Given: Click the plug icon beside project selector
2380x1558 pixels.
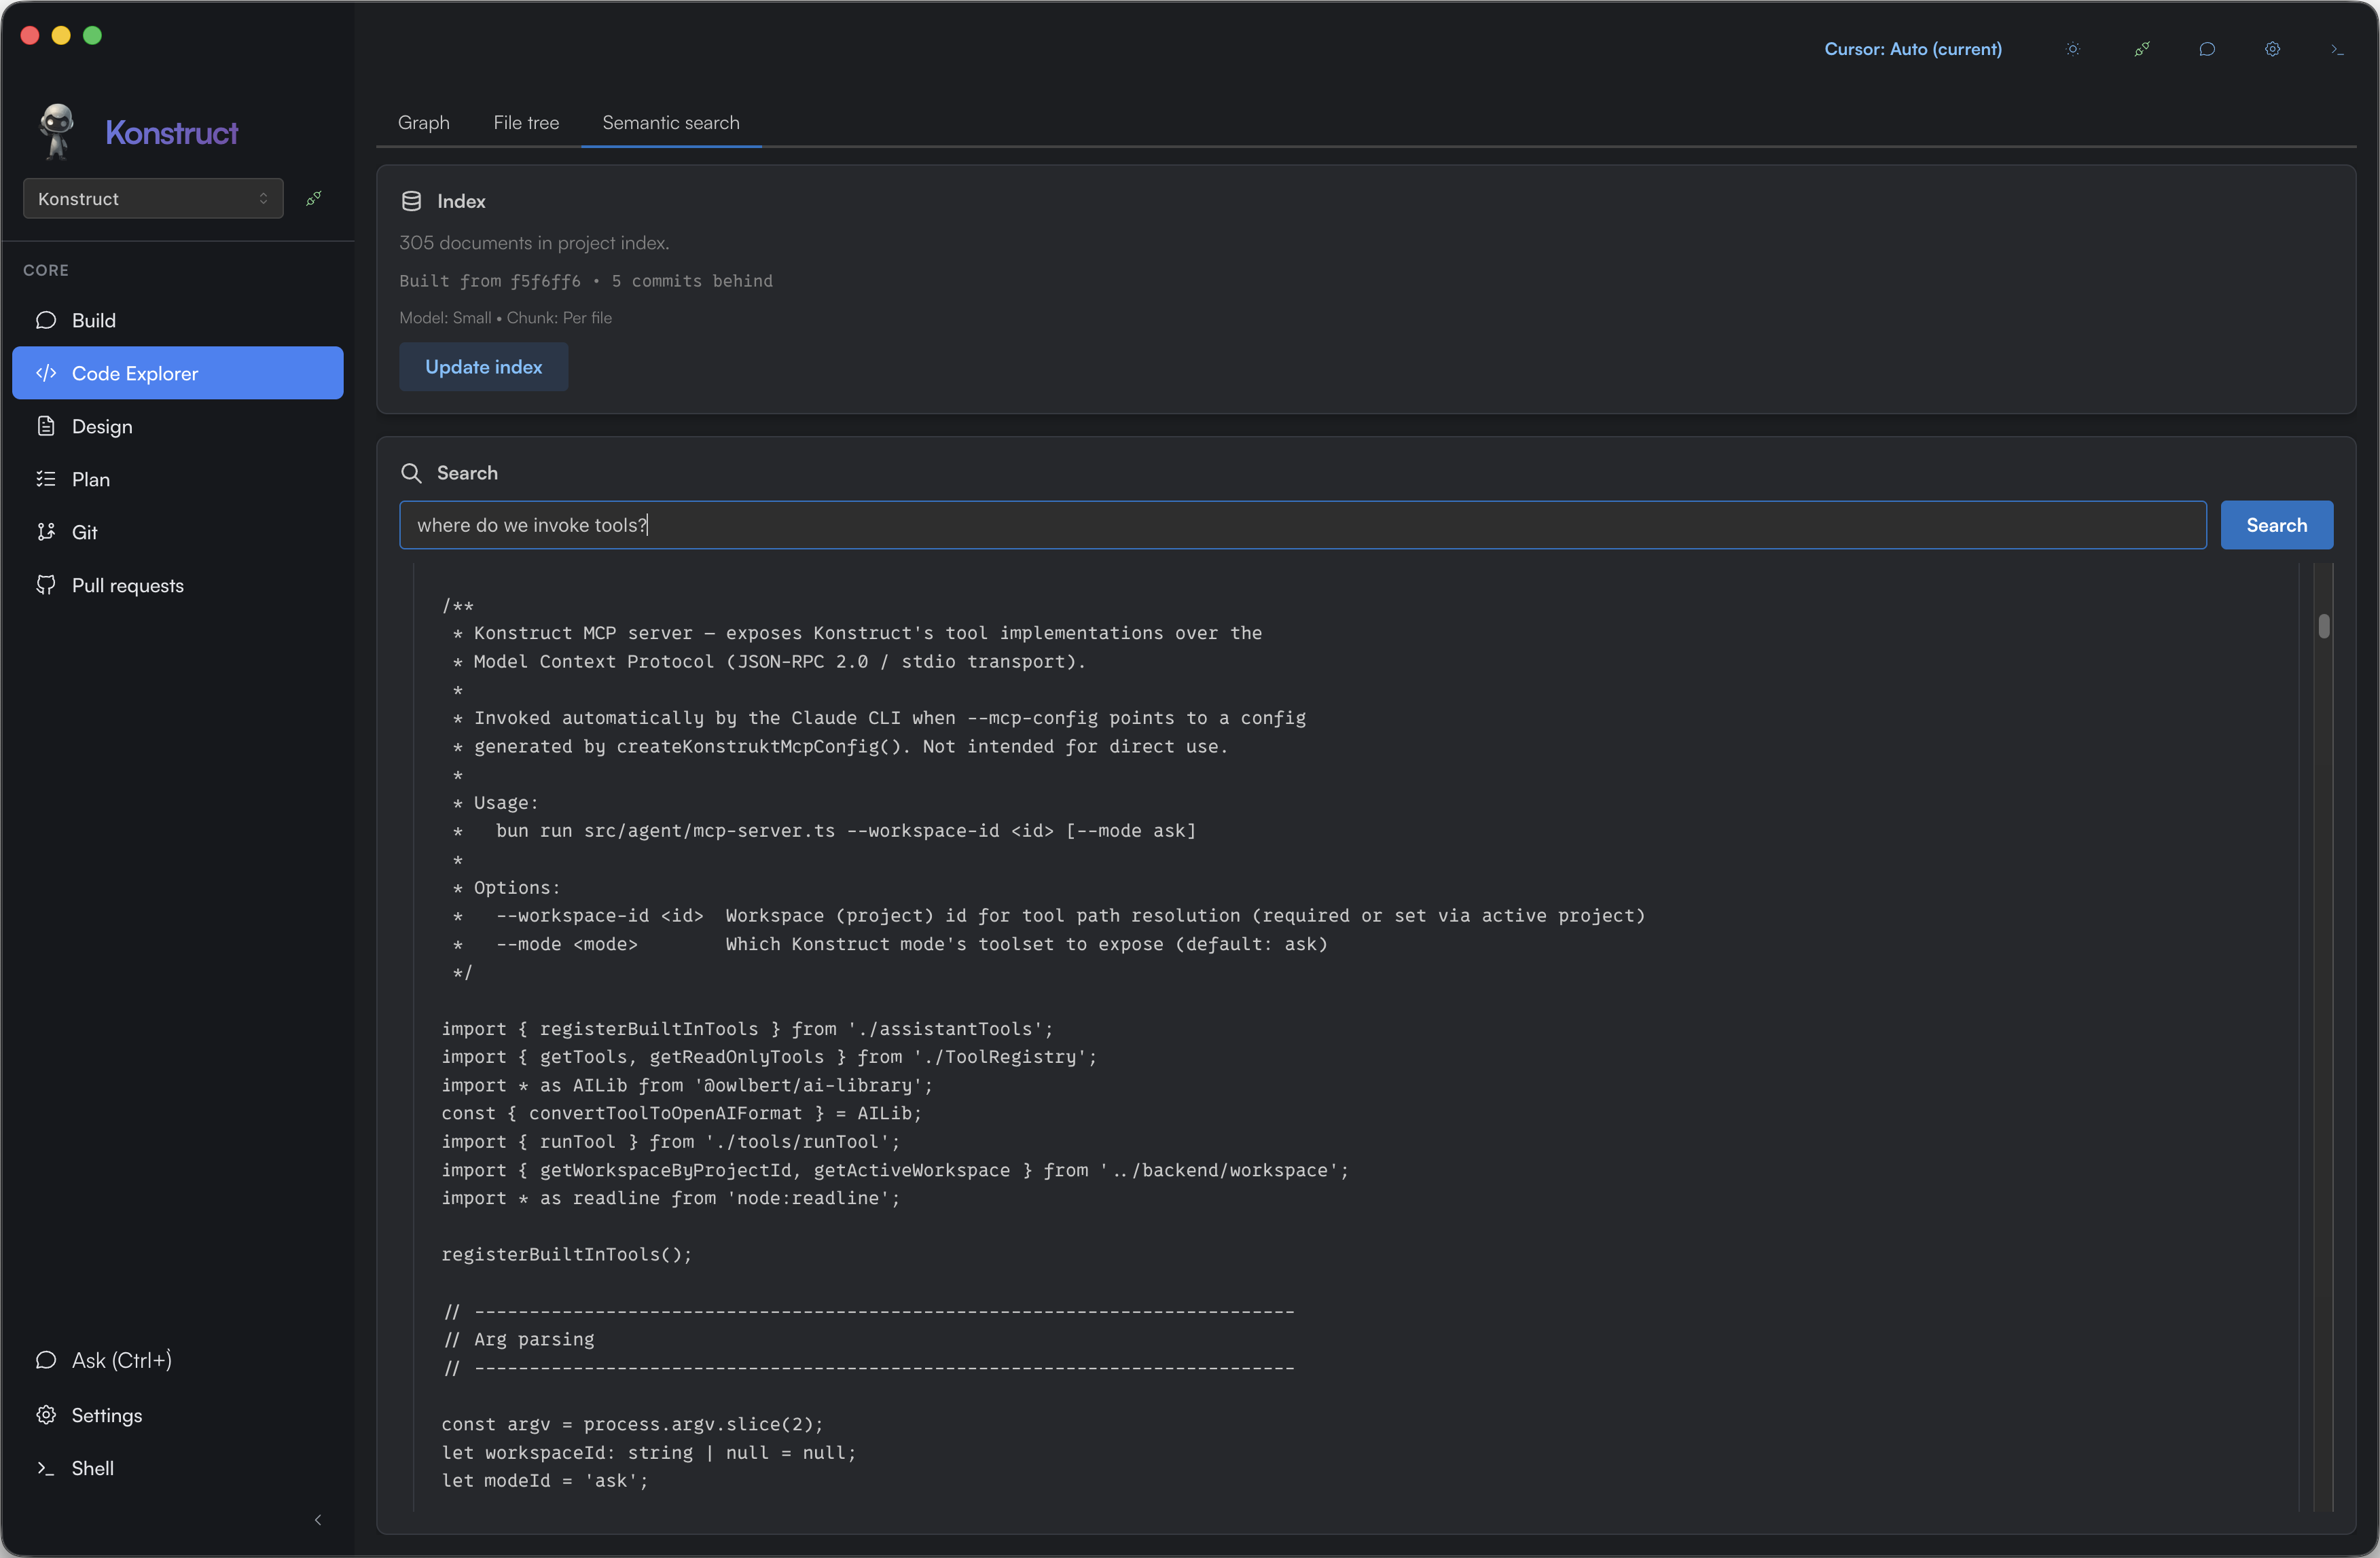Looking at the screenshot, I should tap(314, 198).
